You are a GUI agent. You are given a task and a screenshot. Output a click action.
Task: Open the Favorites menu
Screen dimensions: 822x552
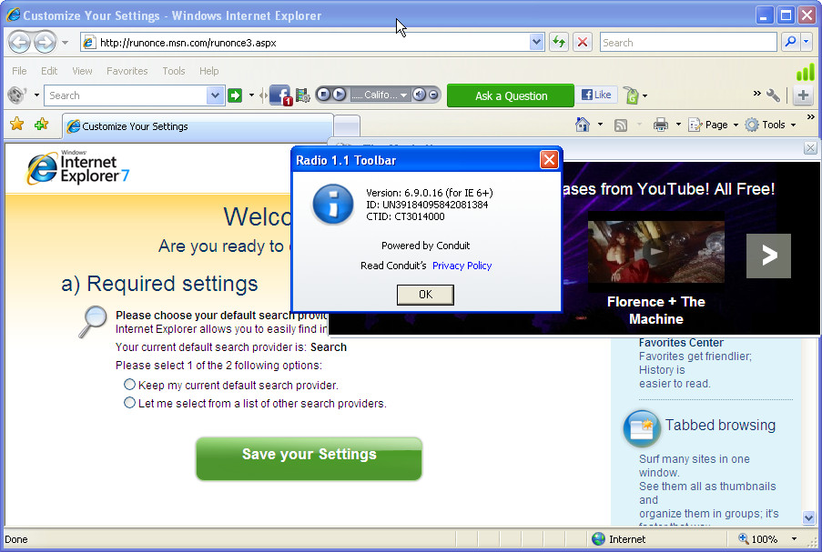click(x=127, y=71)
